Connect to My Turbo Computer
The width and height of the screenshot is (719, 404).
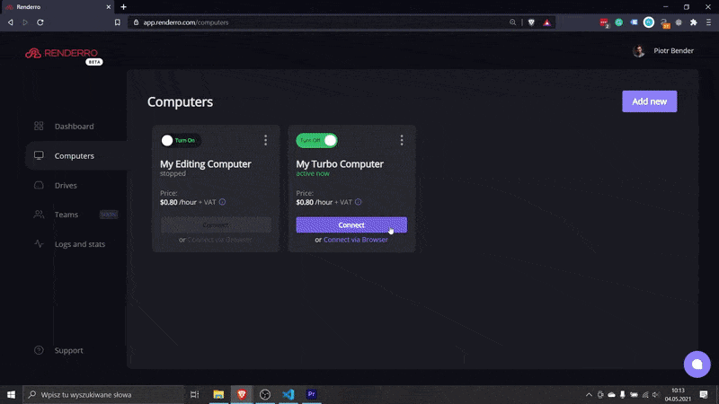click(x=351, y=225)
